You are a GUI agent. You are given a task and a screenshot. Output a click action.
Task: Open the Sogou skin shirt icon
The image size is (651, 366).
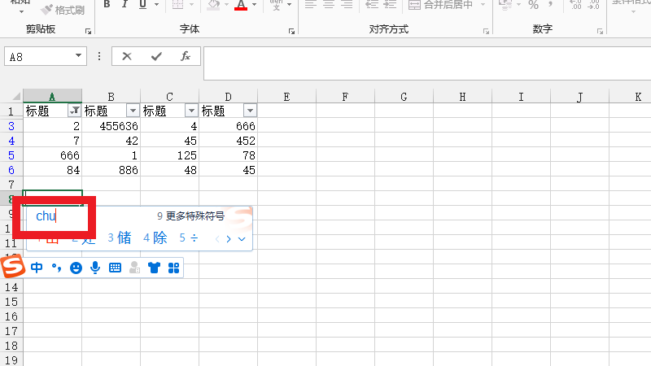[x=154, y=268]
